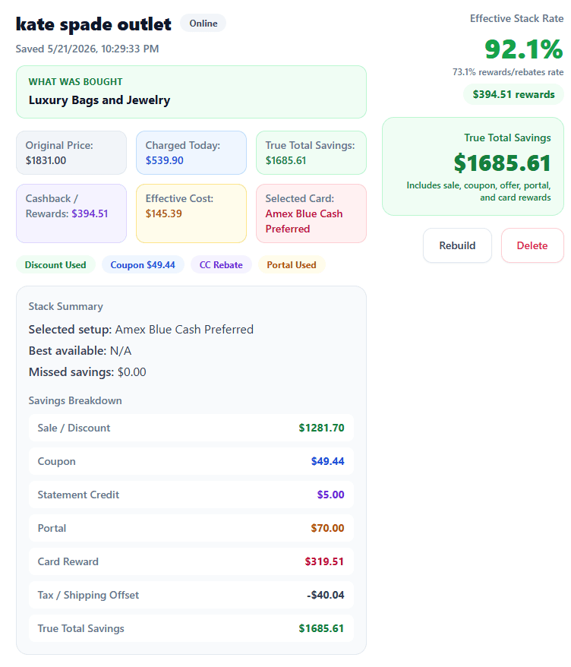
Task: Click the Stack Summary heading
Action: point(66,306)
